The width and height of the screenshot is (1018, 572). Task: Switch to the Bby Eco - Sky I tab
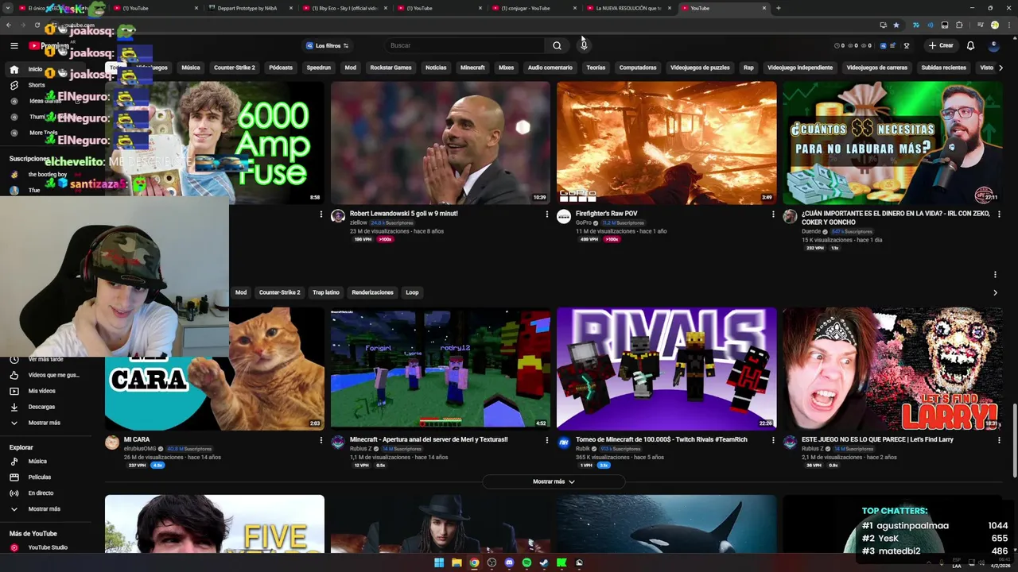(x=346, y=8)
